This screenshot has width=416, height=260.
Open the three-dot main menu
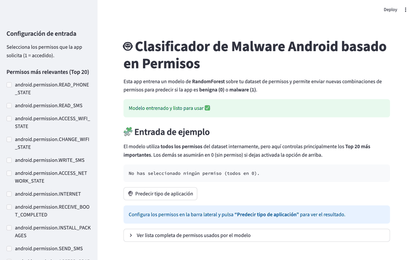tap(406, 10)
